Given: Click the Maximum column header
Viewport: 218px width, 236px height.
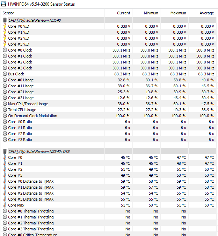Looking at the screenshot, I should (178, 13).
